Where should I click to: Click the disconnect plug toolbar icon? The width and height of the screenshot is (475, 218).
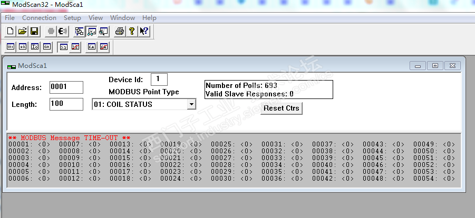[x=63, y=31]
